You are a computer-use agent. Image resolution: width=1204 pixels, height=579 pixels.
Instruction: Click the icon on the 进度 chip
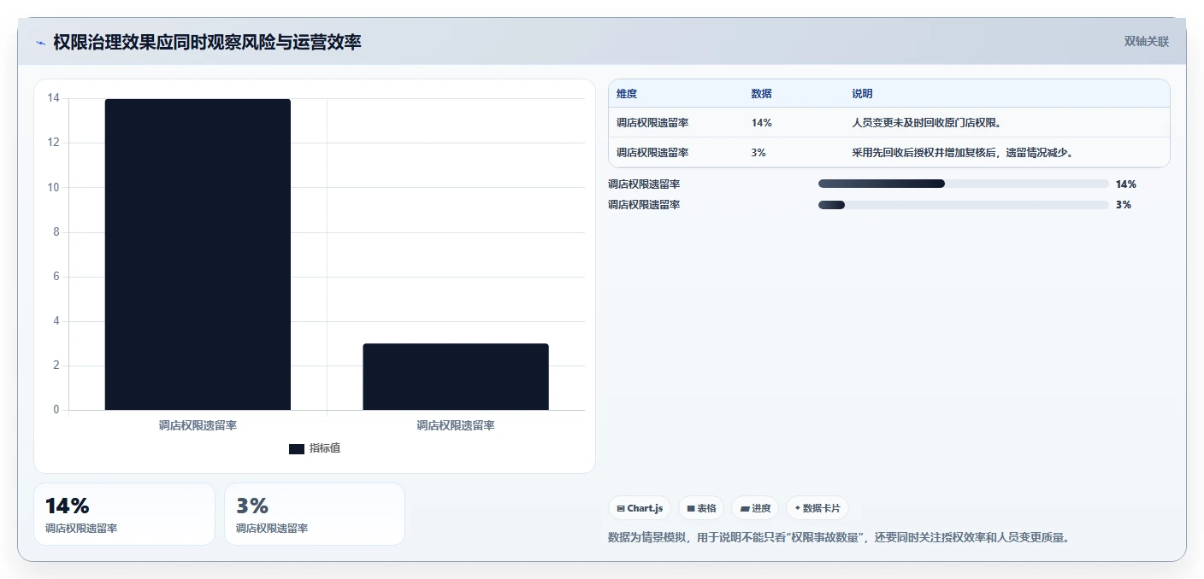745,508
